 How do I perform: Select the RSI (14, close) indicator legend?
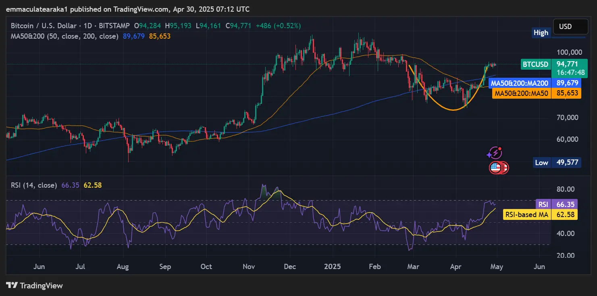point(33,185)
